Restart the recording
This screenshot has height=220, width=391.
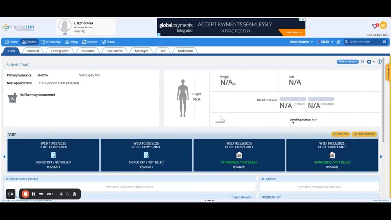(68, 194)
